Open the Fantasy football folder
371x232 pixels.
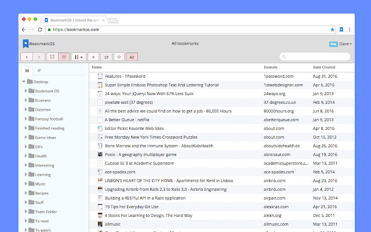(49, 119)
